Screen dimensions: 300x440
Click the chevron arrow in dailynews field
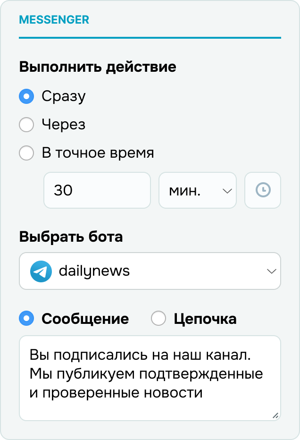271,271
